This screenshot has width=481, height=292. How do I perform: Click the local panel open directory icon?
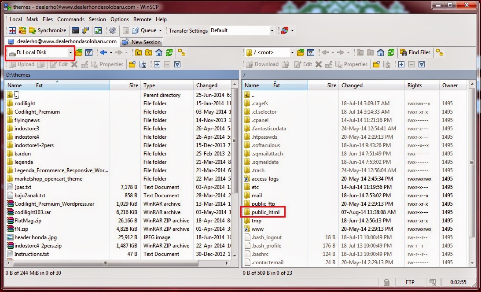79,52
